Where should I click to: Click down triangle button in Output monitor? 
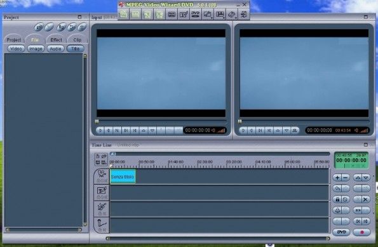click(286, 130)
